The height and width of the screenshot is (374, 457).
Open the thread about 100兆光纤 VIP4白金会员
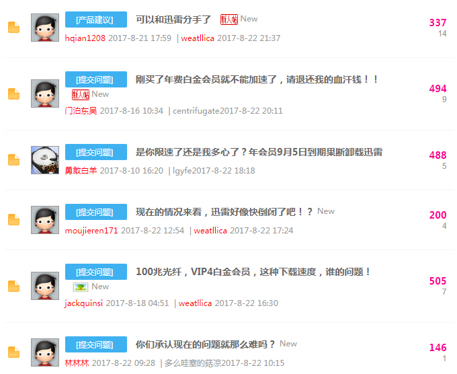coord(253,272)
